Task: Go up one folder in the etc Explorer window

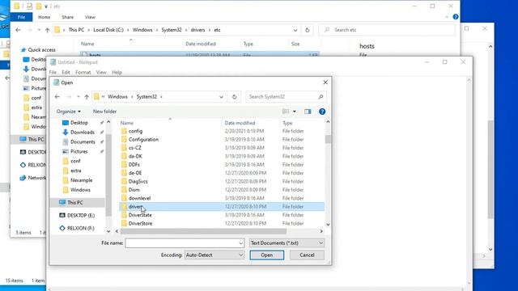Action: tap(47, 30)
